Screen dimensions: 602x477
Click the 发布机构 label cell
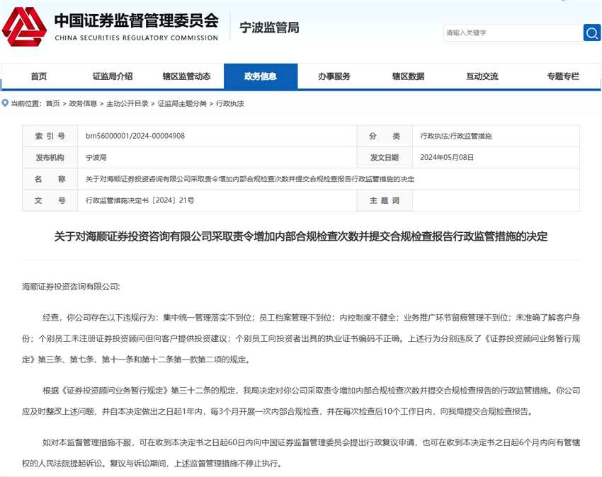pyautogui.click(x=50, y=157)
